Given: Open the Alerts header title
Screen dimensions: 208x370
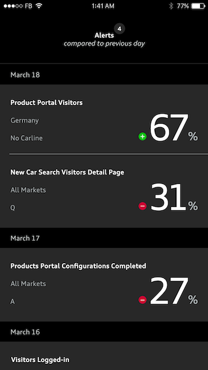Looking at the screenshot, I should coord(104,35).
